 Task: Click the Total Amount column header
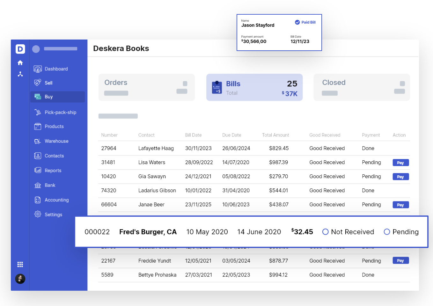tap(275, 135)
